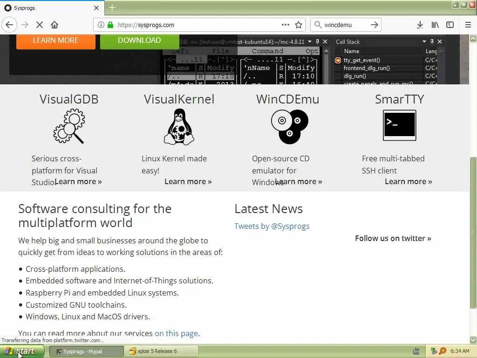
Task: Click the 6:34 AM clock
Action: pos(460,351)
